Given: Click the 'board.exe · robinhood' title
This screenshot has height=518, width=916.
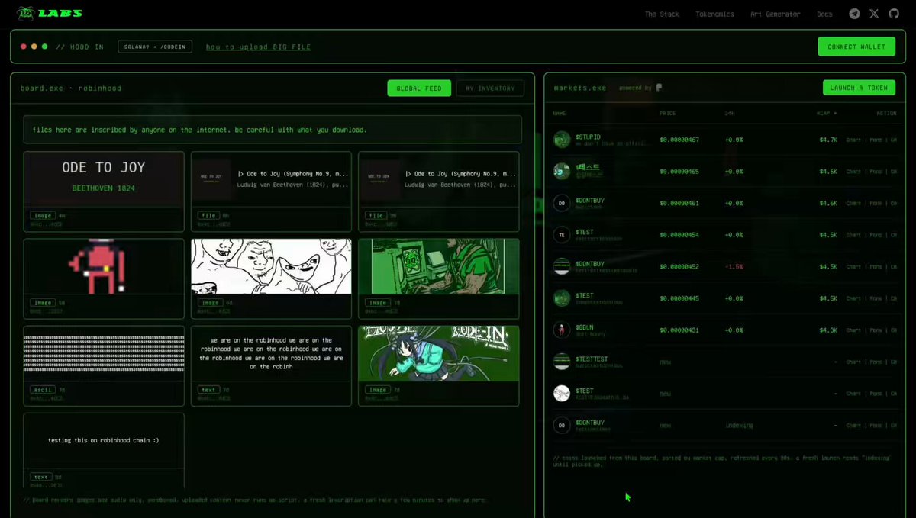Looking at the screenshot, I should tap(71, 88).
